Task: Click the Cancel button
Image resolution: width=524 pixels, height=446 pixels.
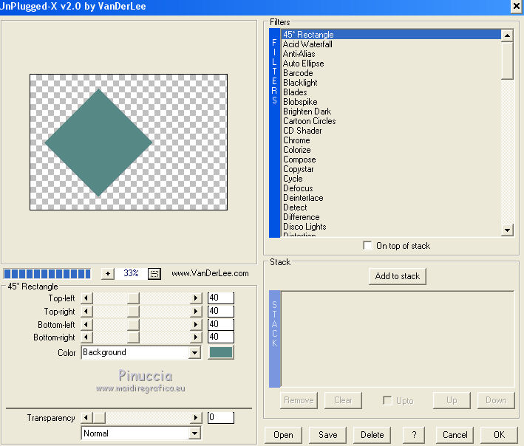Action: 455,435
